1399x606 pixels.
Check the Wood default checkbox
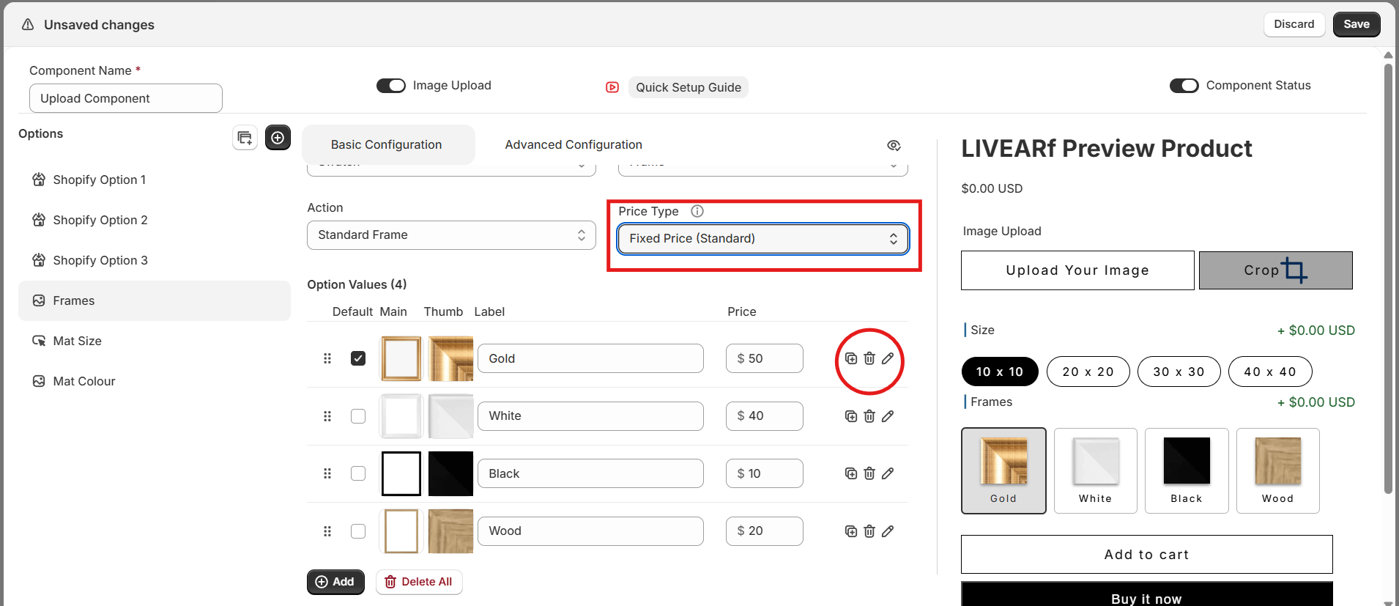tap(358, 531)
